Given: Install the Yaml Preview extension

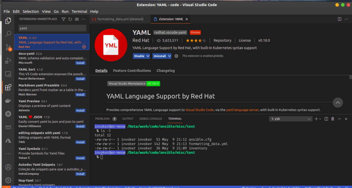Looking at the screenshot, I should pyautogui.click(x=80, y=110).
